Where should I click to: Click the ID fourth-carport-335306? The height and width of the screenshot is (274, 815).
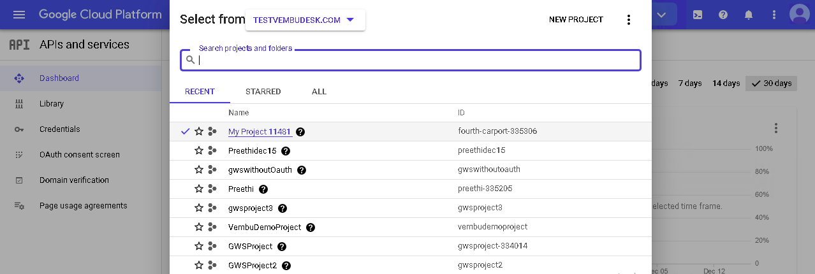coord(497,131)
